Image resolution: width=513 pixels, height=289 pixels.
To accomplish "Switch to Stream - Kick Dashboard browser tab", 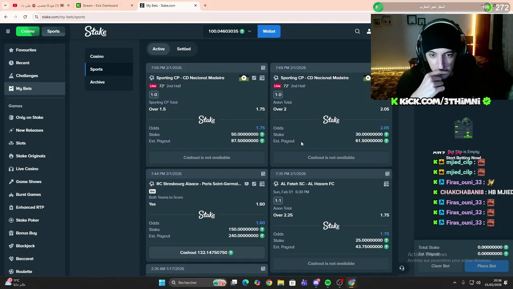I will point(104,6).
